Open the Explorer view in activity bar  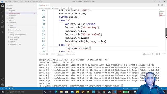pyautogui.click(x=3, y=6)
